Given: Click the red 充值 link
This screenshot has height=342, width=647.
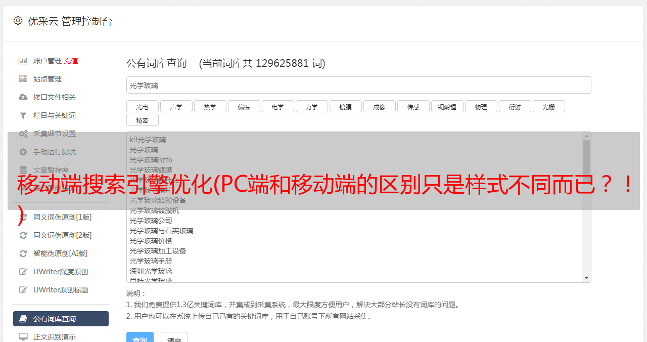Looking at the screenshot, I should [71, 61].
